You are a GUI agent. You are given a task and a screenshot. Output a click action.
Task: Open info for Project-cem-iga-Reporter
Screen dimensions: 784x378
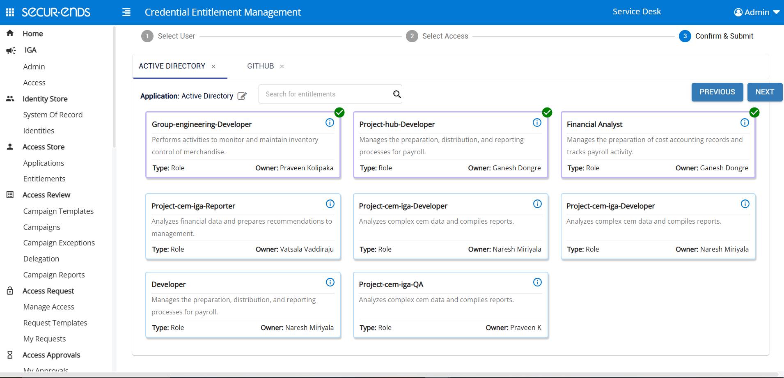point(330,204)
